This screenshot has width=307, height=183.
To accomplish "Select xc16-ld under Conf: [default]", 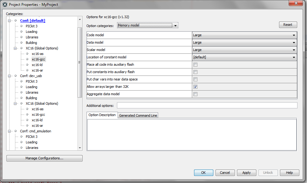I will pos(37,65).
